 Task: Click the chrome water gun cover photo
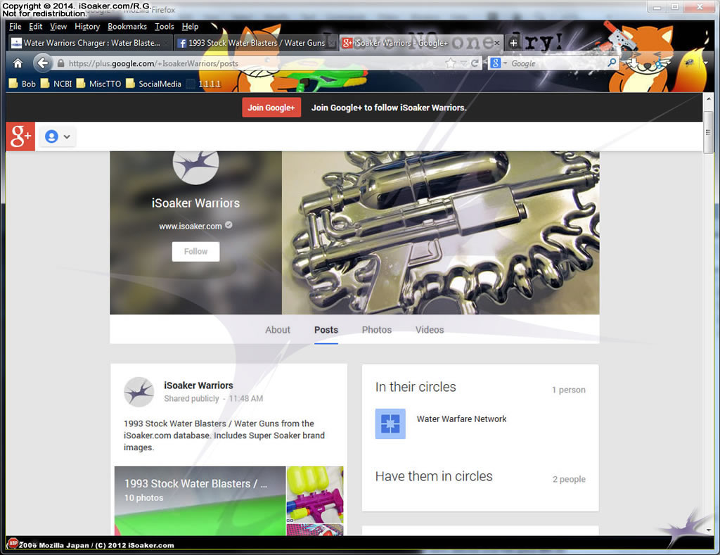(440, 232)
